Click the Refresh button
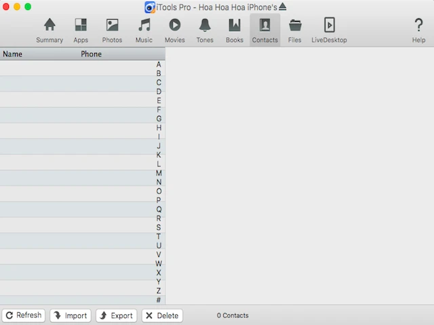Screen dimensions: 434x325 coord(24,316)
